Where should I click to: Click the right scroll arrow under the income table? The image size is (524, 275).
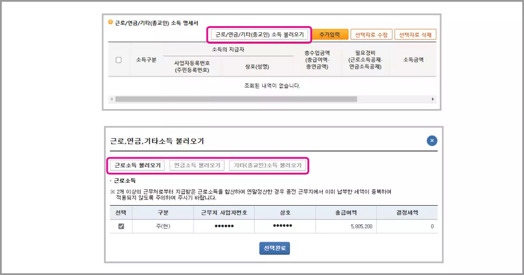coord(432,99)
